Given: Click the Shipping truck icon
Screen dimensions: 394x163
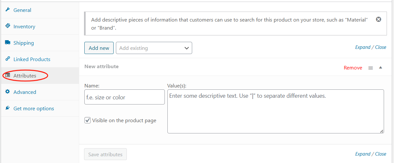Looking at the screenshot, I should 8,43.
